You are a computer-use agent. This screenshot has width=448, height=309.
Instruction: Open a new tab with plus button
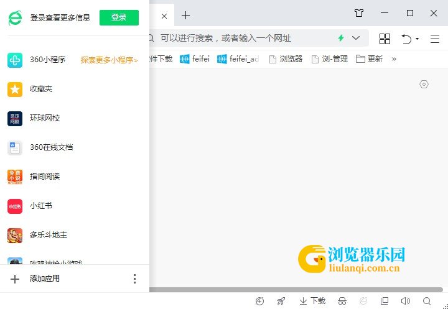point(185,15)
